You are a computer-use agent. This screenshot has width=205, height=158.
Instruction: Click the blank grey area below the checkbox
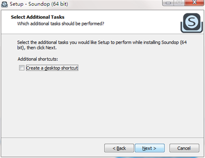click(102, 103)
